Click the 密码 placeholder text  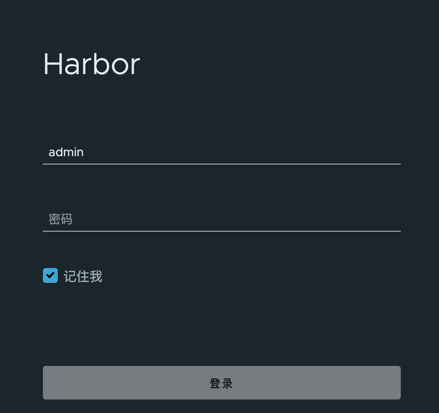61,219
